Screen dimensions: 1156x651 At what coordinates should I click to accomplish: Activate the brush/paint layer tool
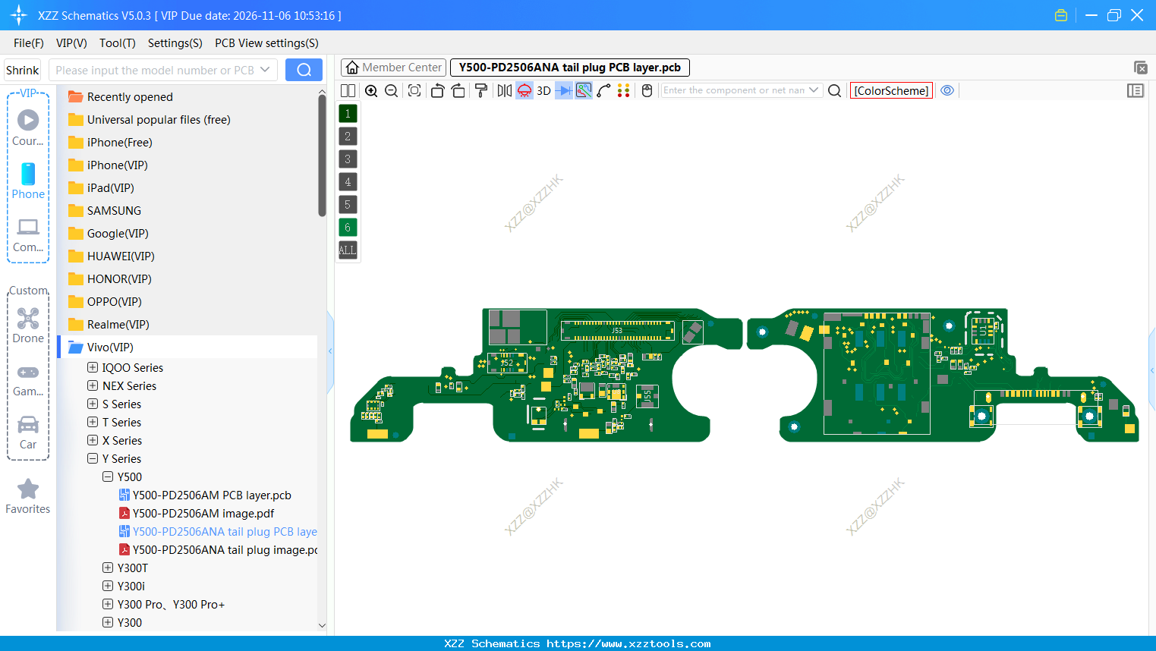pos(480,90)
